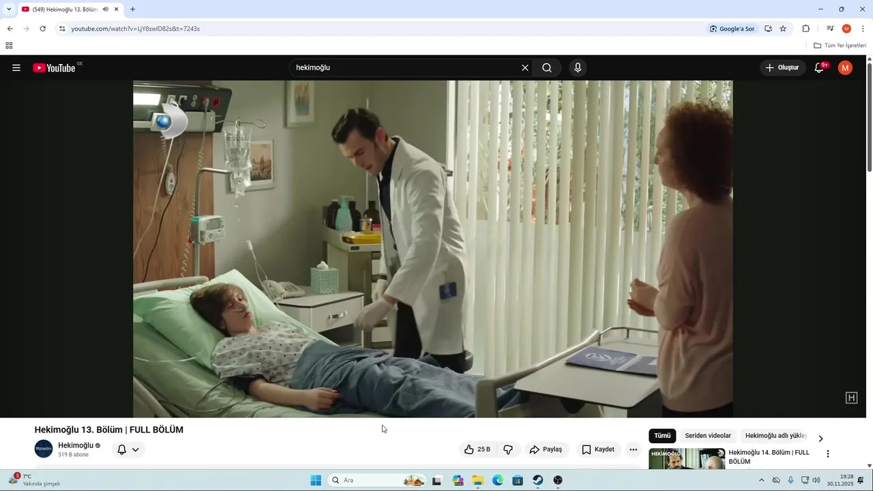873x491 pixels.
Task: Click the Paylaş share button
Action: [x=546, y=449]
